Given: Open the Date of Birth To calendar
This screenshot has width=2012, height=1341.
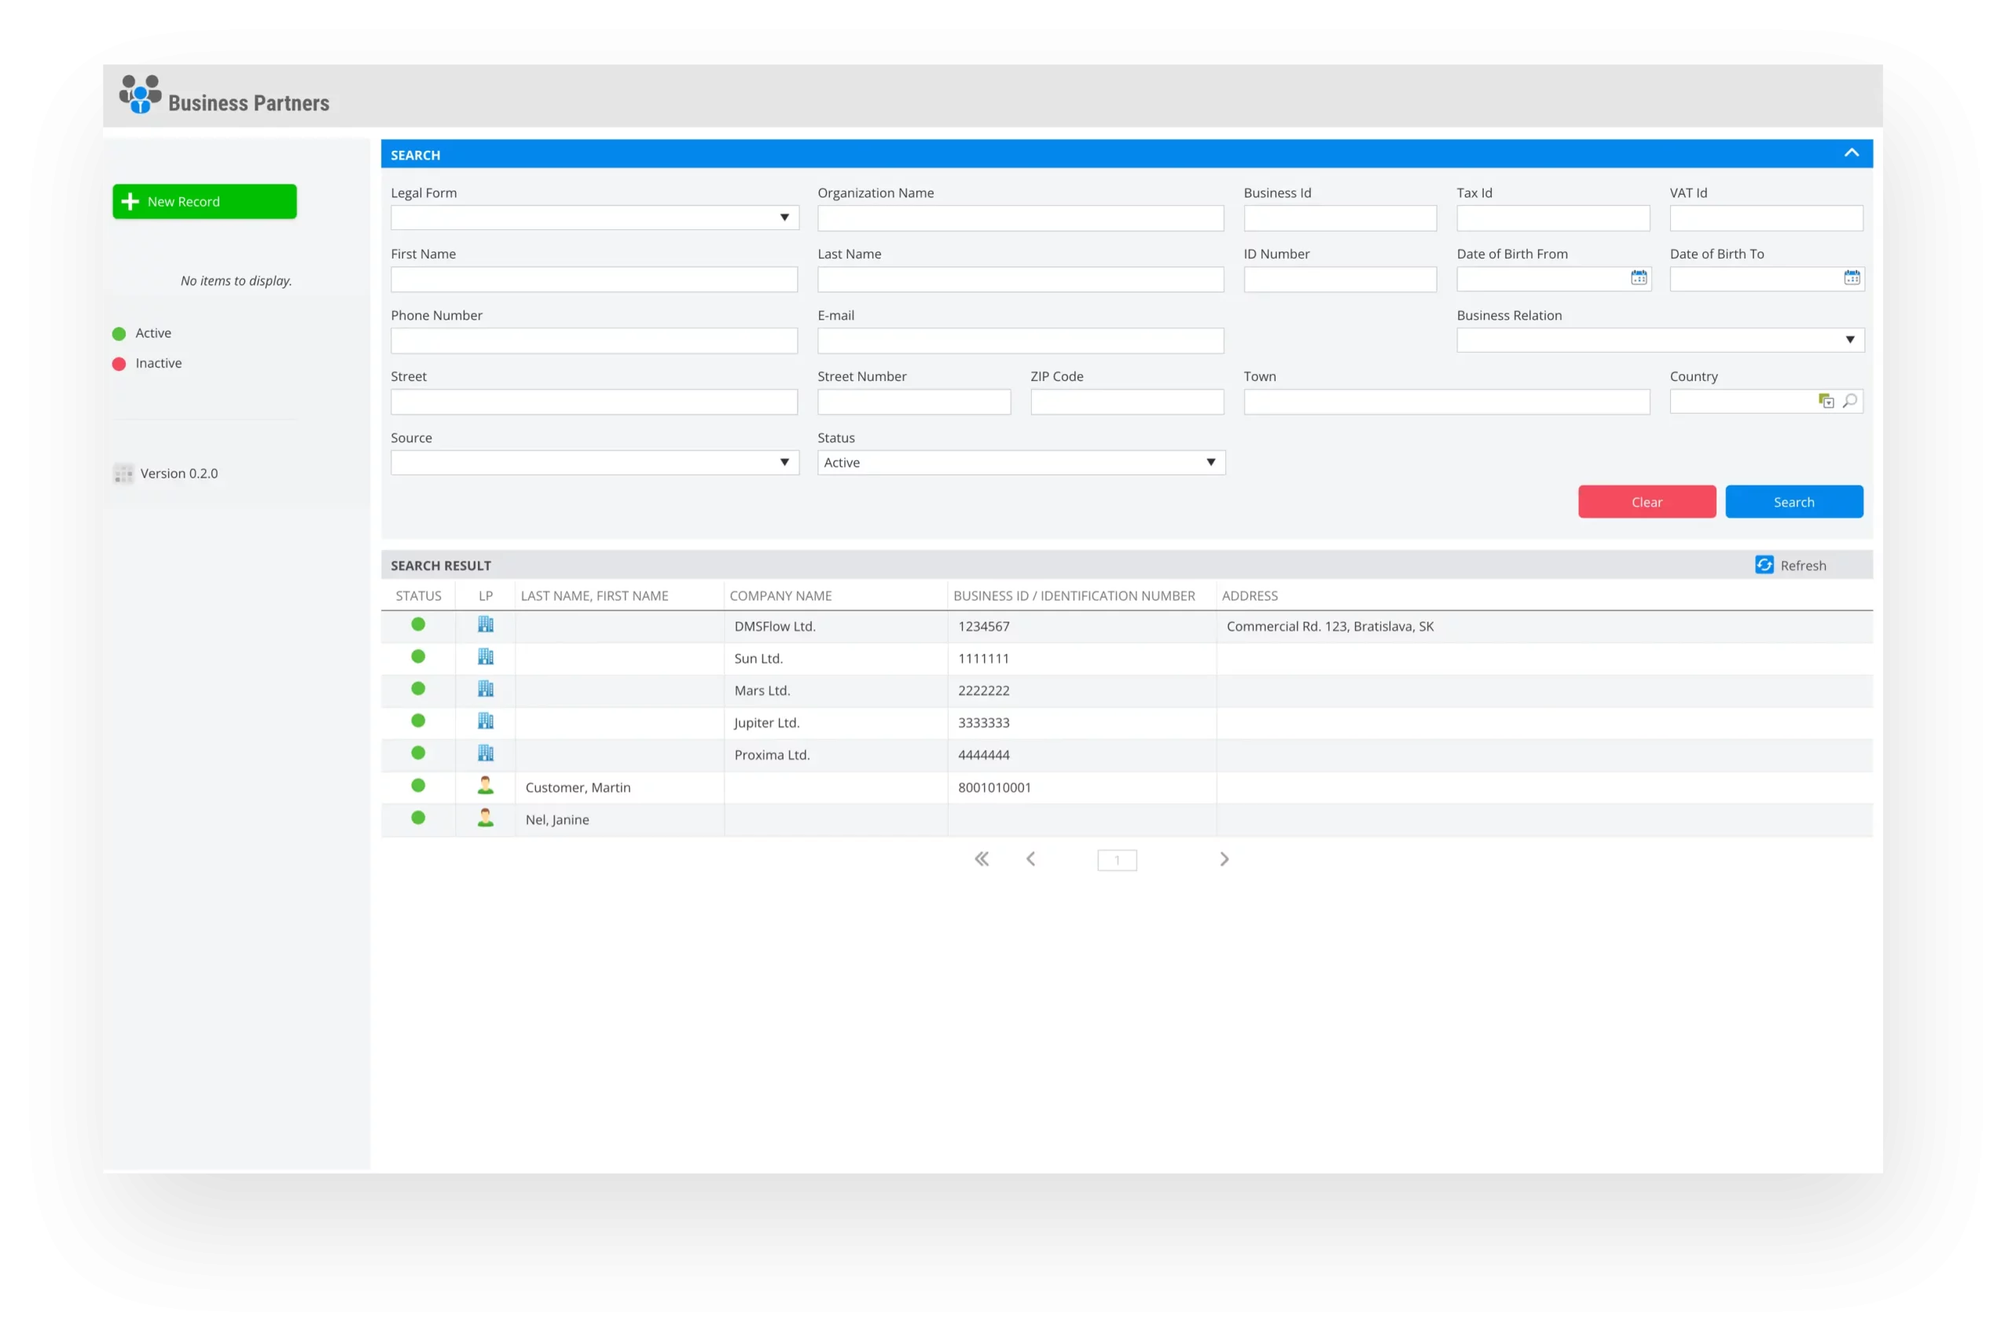Looking at the screenshot, I should (1851, 278).
